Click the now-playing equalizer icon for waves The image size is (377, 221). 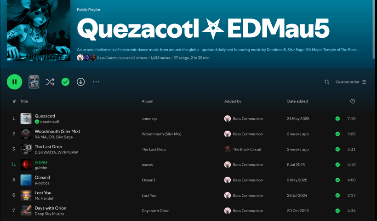tap(14, 165)
